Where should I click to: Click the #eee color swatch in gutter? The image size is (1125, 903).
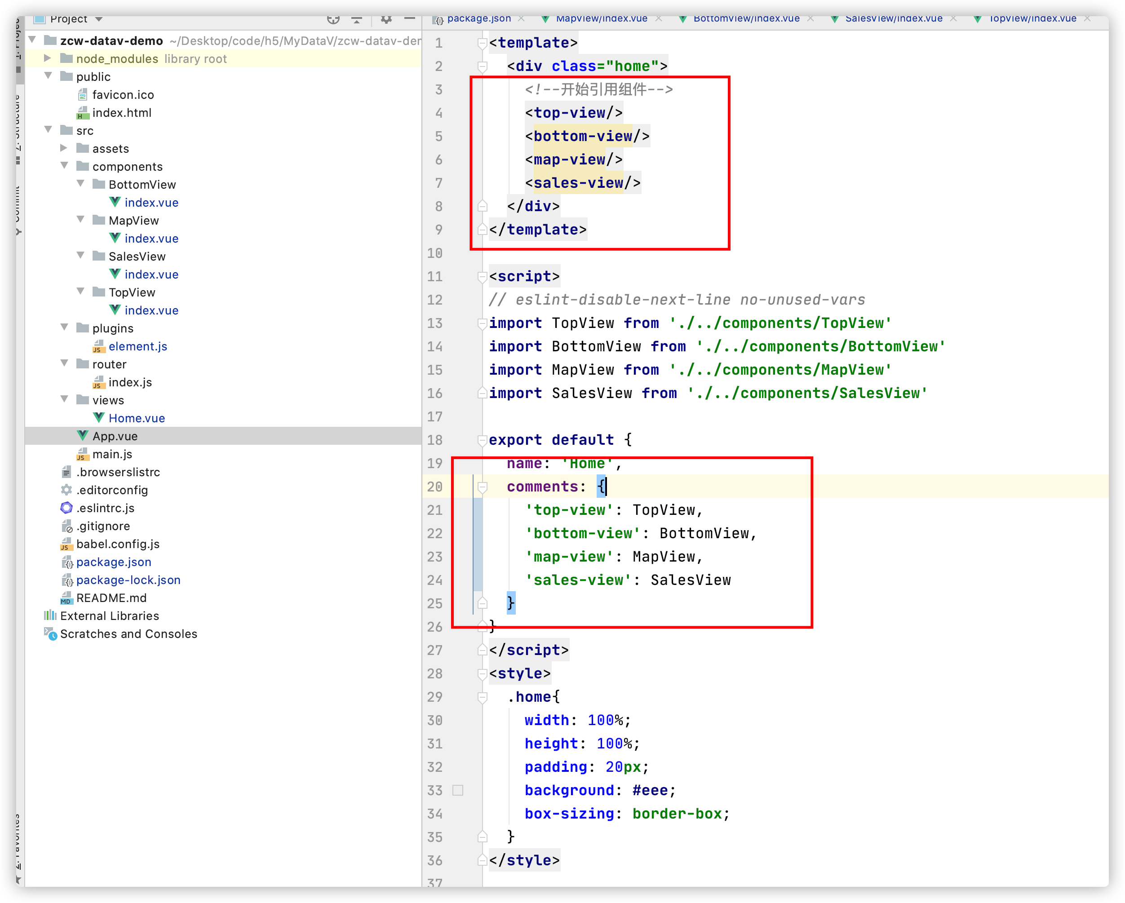pyautogui.click(x=458, y=790)
